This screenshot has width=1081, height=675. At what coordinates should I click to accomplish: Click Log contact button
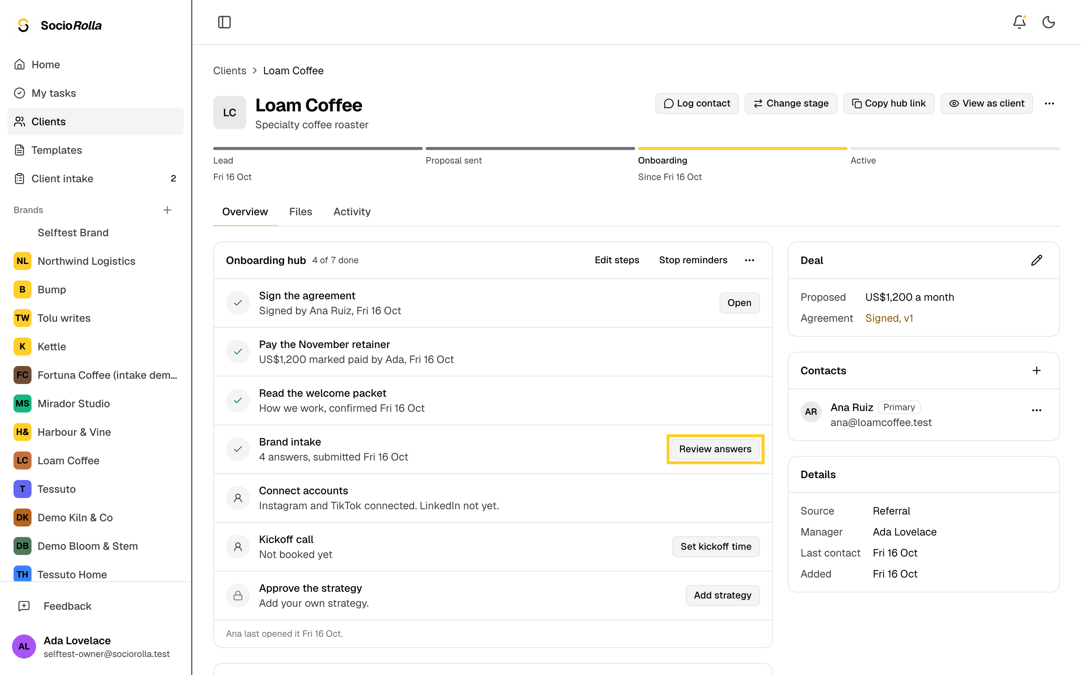point(697,103)
